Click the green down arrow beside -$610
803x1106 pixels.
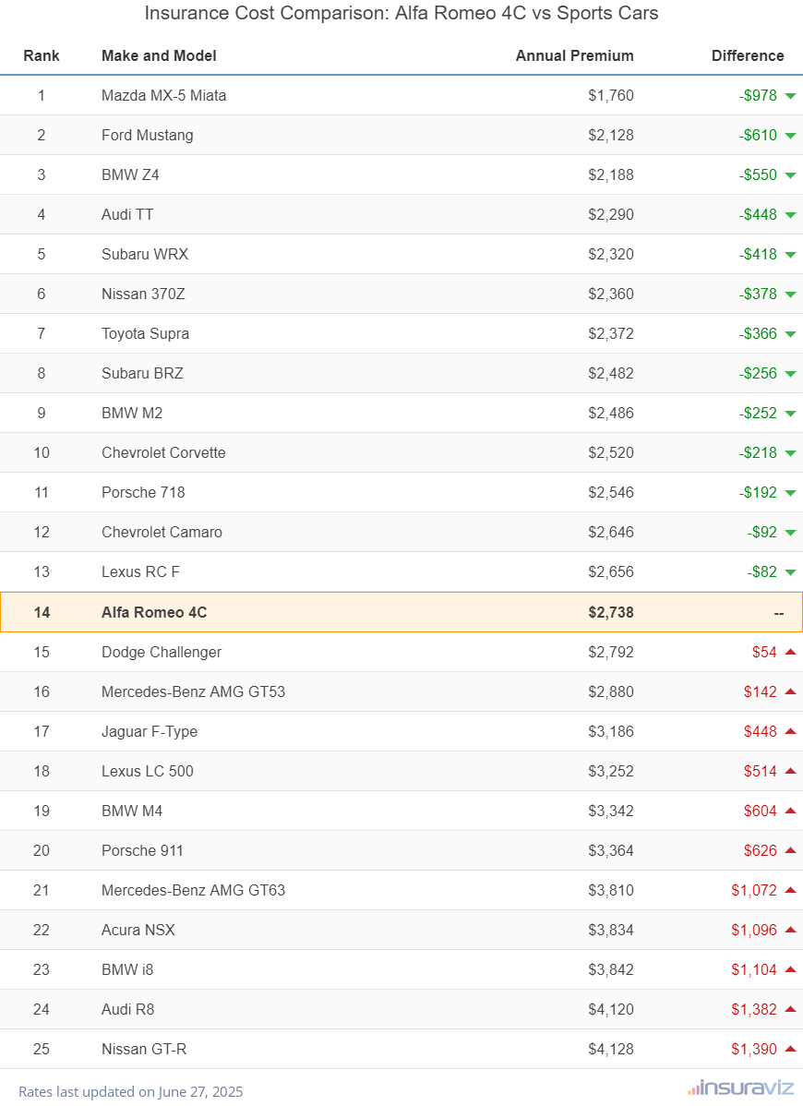tap(790, 136)
